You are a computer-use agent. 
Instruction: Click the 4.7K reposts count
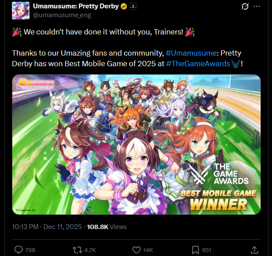coord(90,250)
